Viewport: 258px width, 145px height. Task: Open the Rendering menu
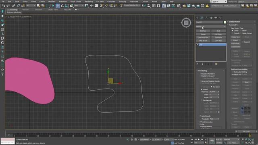point(89,2)
